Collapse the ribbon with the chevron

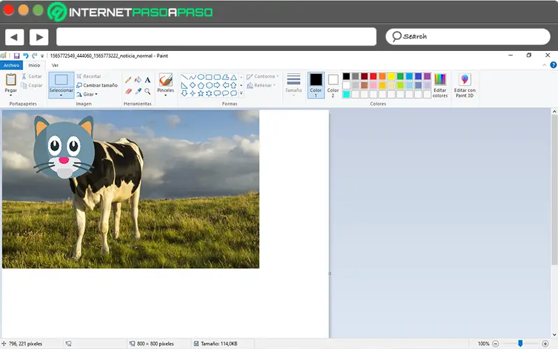point(544,65)
